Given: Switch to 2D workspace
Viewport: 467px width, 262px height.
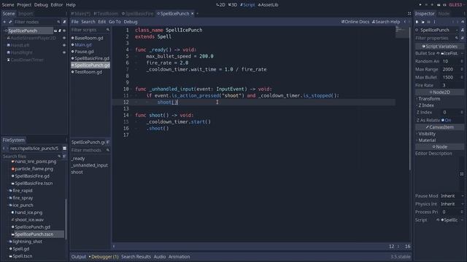Looking at the screenshot, I should coord(220,5).
